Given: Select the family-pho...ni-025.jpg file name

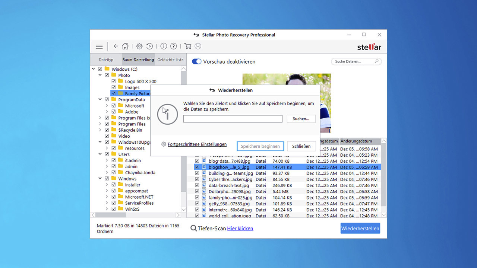Looking at the screenshot, I should pos(231,198).
